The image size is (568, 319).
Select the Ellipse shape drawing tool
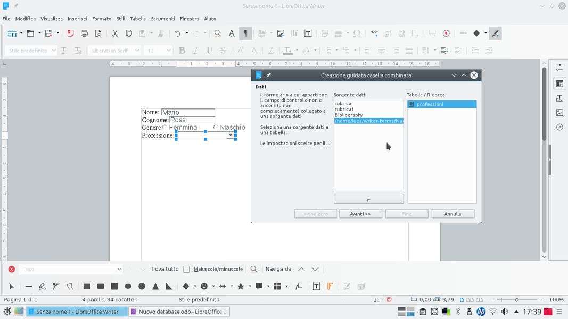point(128,286)
